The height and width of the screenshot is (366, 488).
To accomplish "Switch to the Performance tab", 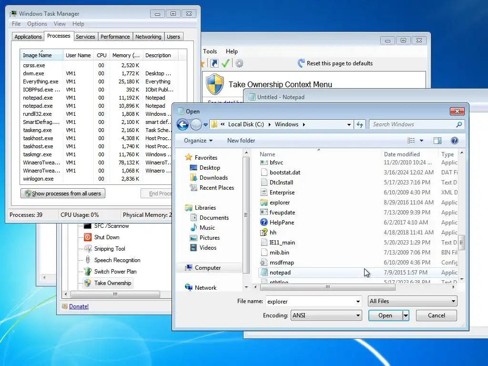I will click(x=115, y=37).
